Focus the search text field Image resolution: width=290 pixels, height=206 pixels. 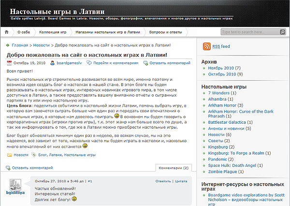(250, 32)
